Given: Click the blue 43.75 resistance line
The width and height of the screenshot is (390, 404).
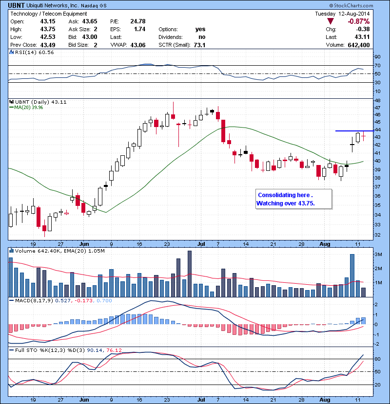Looking at the screenshot, I should coord(354,131).
